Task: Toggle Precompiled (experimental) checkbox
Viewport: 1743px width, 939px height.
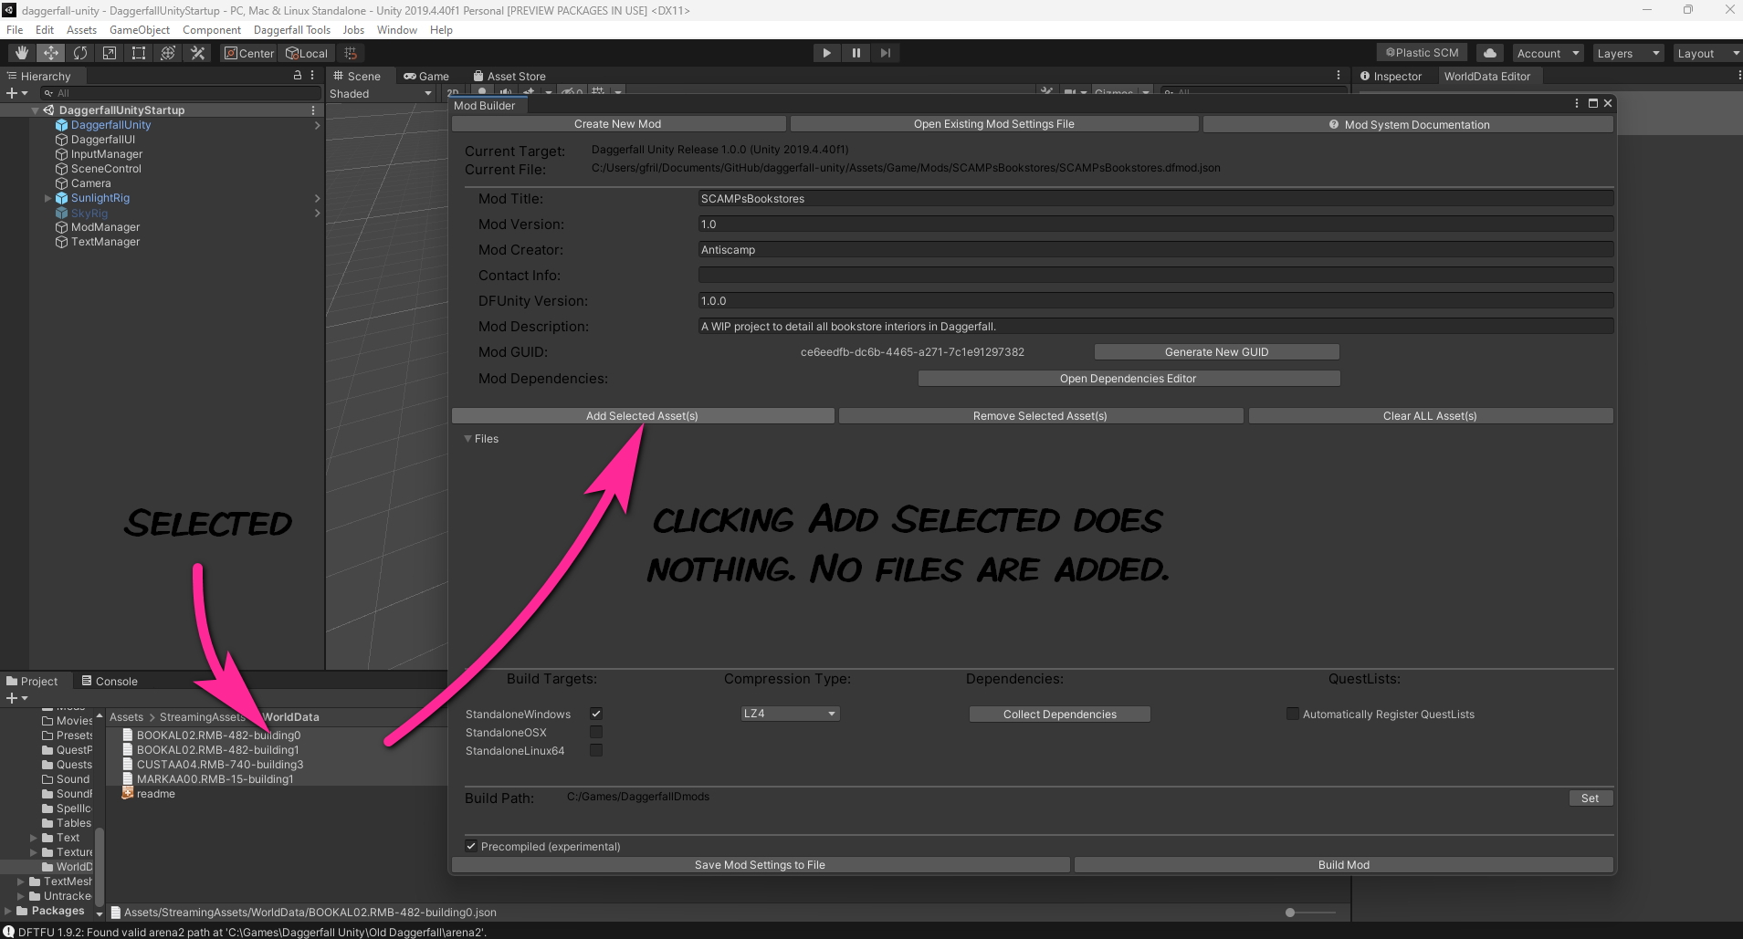Action: (x=471, y=846)
